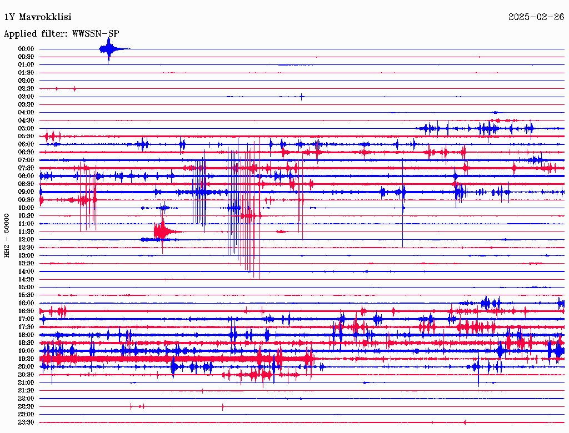Click the 18:00 time label
This screenshot has height=433, width=569.
[26, 335]
